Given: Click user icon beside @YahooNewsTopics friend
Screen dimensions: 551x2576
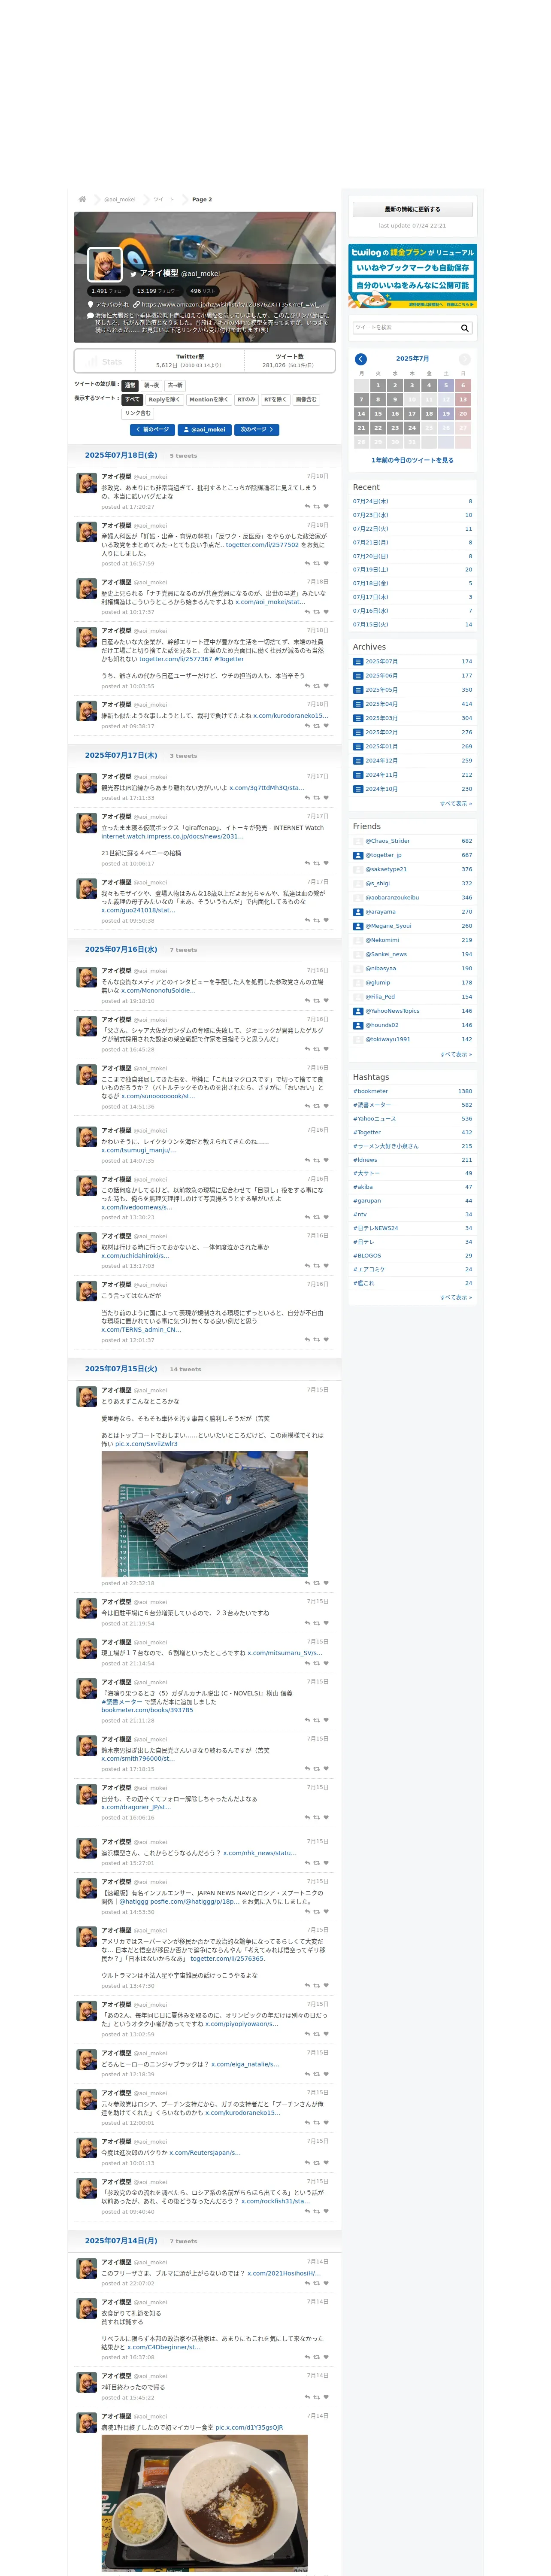Looking at the screenshot, I should coord(358,1011).
